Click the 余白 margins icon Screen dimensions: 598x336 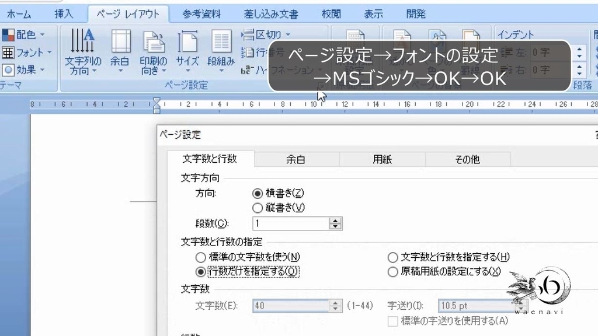pyautogui.click(x=120, y=41)
